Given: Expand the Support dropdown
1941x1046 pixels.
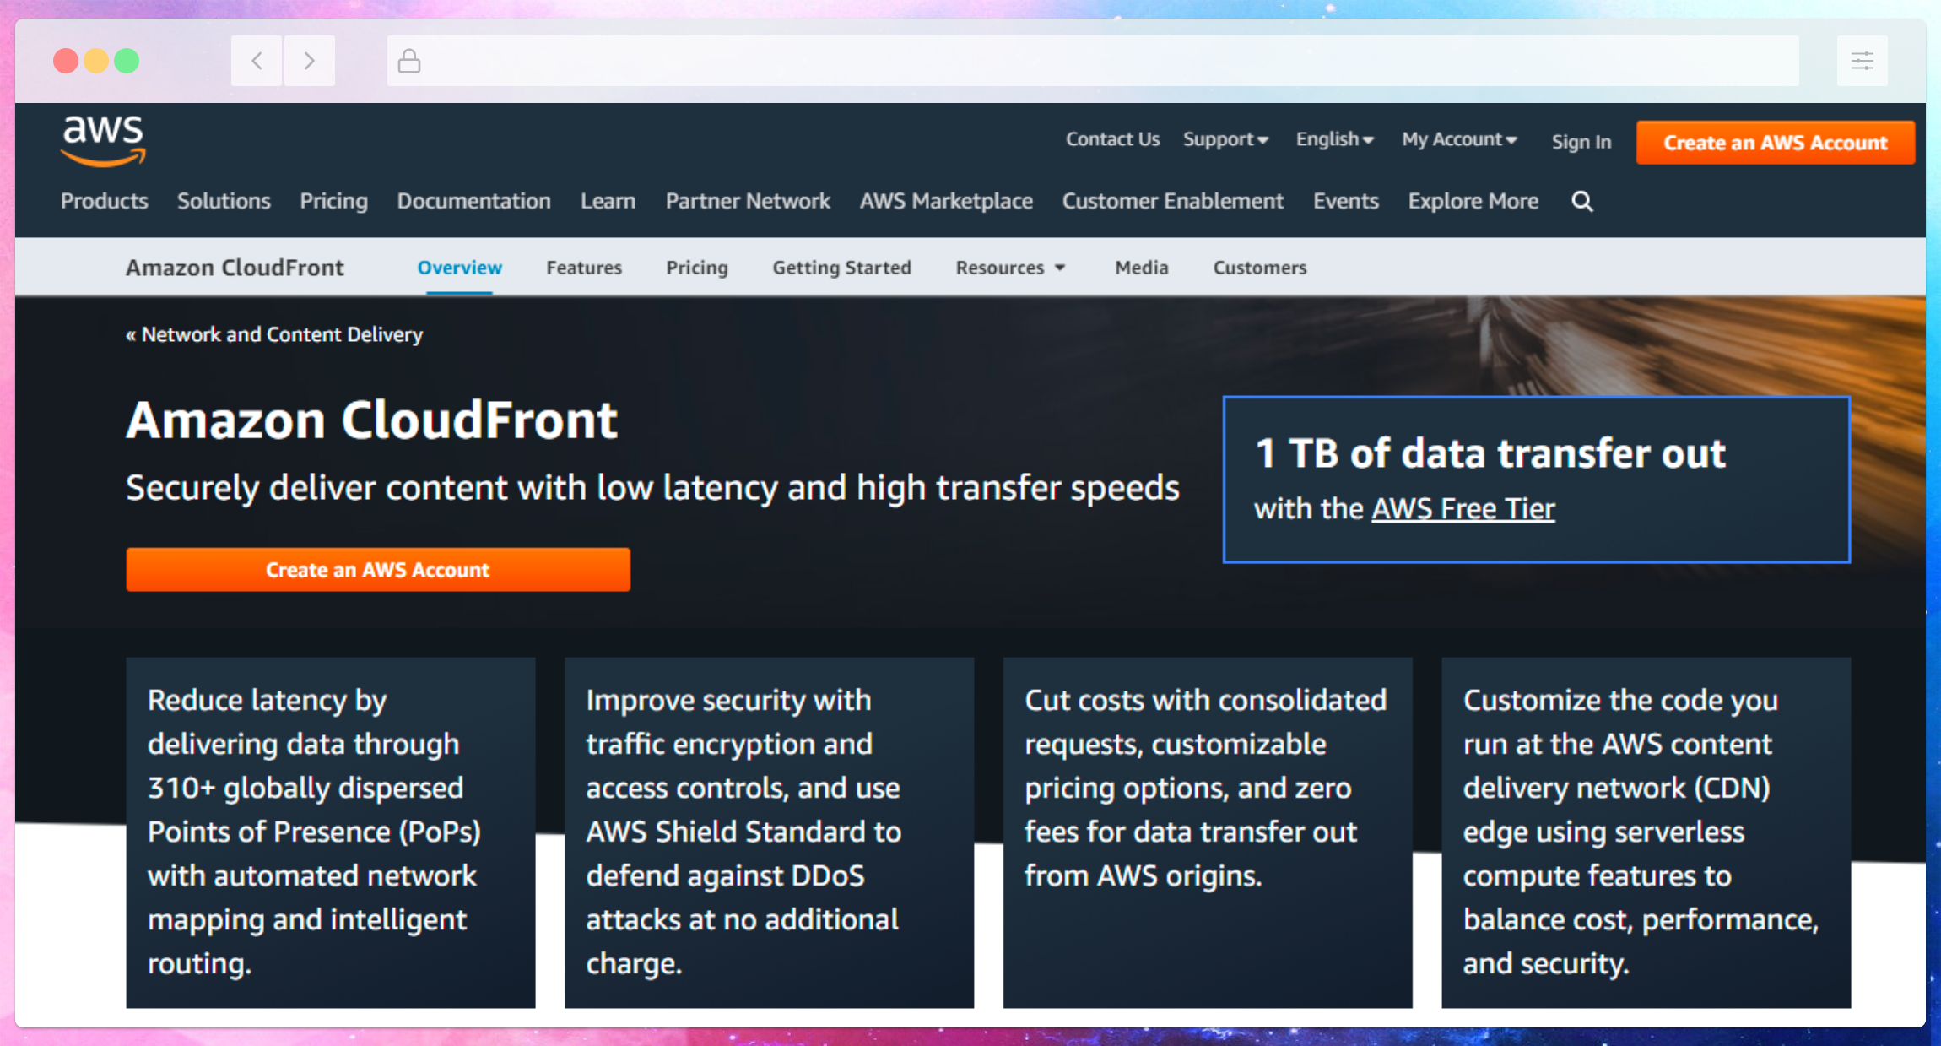Looking at the screenshot, I should [x=1225, y=139].
